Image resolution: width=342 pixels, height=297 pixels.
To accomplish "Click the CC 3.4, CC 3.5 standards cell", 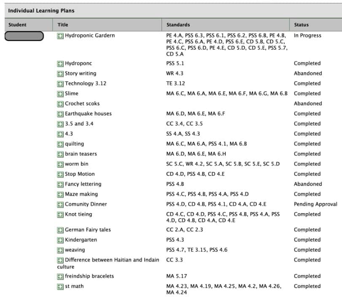I will pyautogui.click(x=185, y=124).
